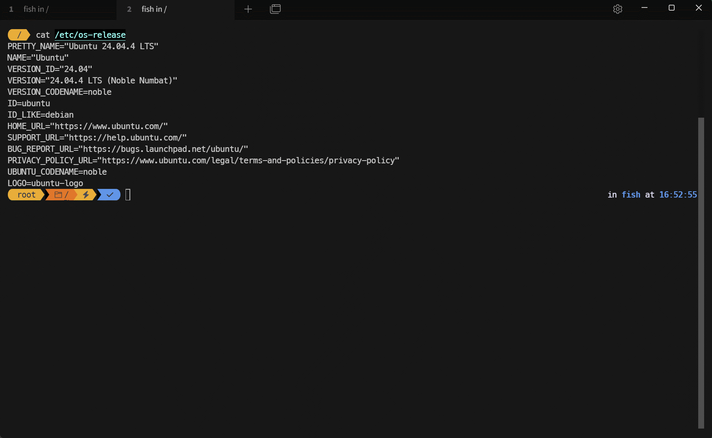Click the underlined /etc/os-release path
Viewport: 712px width, 438px height.
click(x=90, y=35)
